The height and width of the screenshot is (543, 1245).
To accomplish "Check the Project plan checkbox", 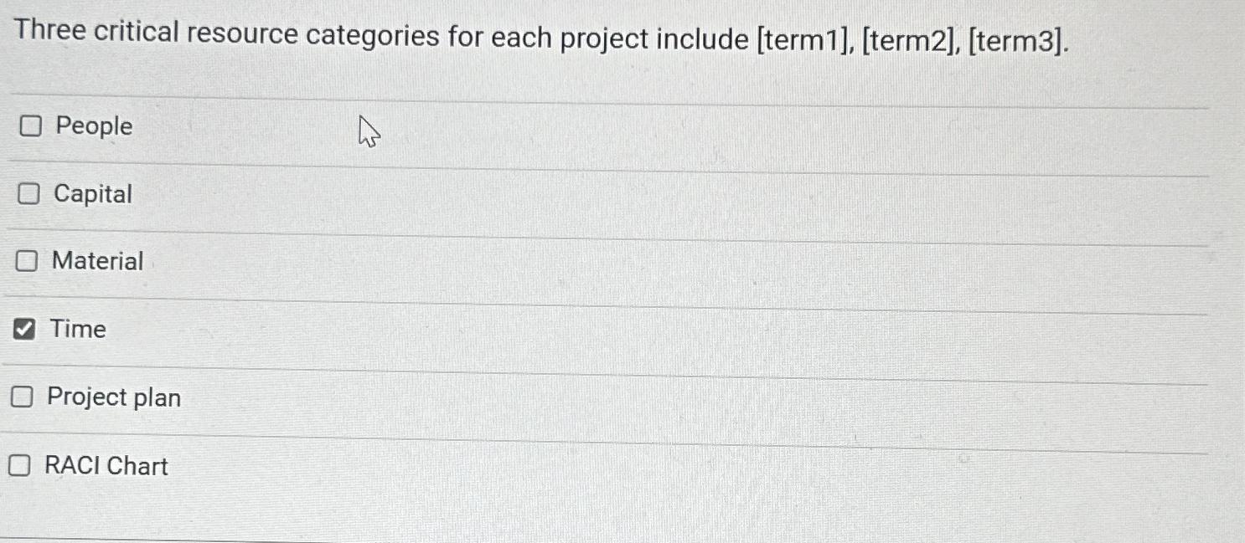I will [x=20, y=397].
